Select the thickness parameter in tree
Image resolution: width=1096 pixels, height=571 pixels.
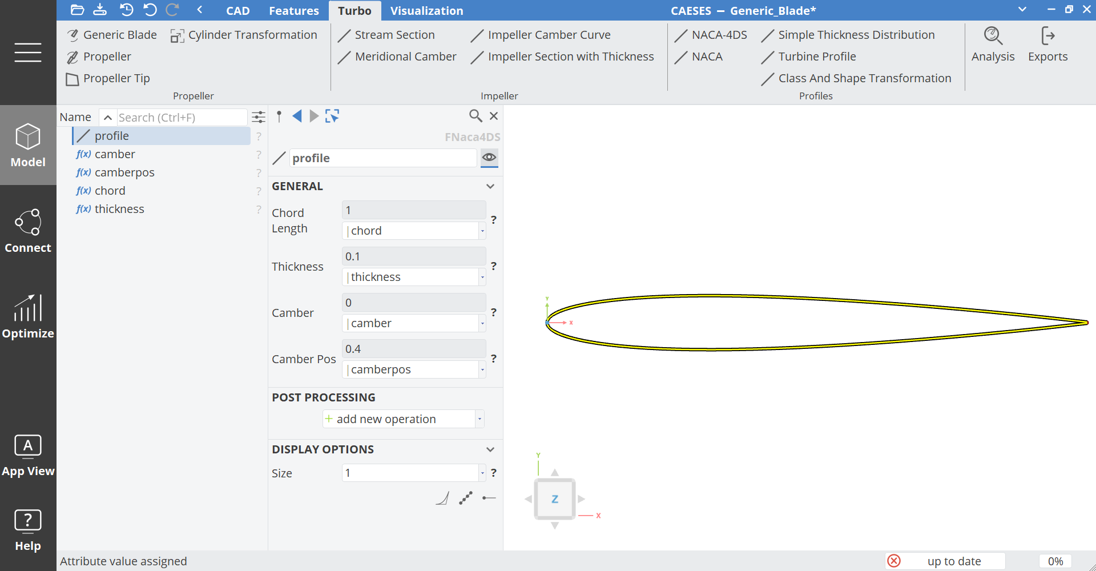point(119,209)
